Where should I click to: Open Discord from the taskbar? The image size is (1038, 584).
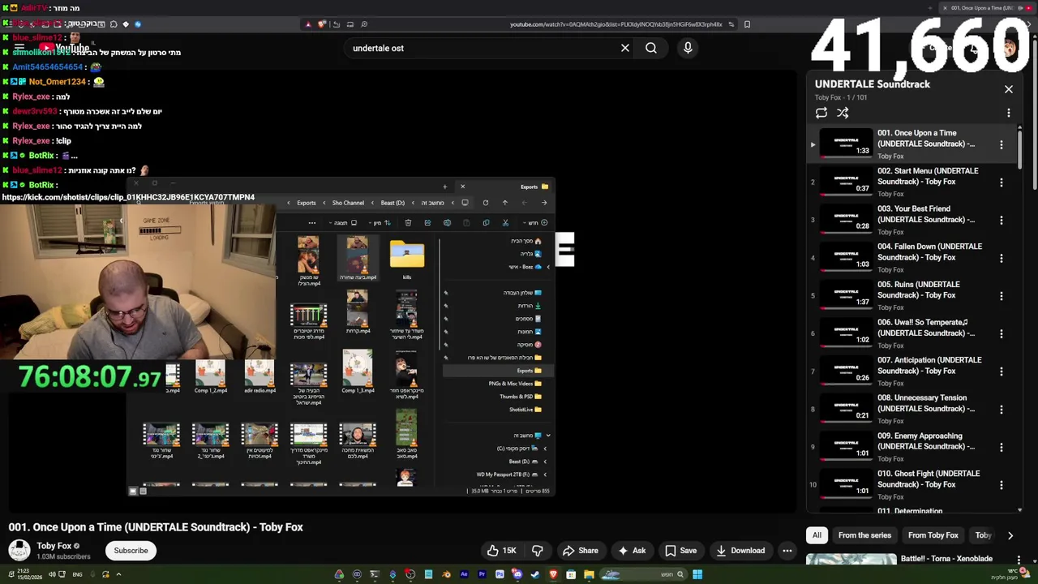click(x=518, y=574)
